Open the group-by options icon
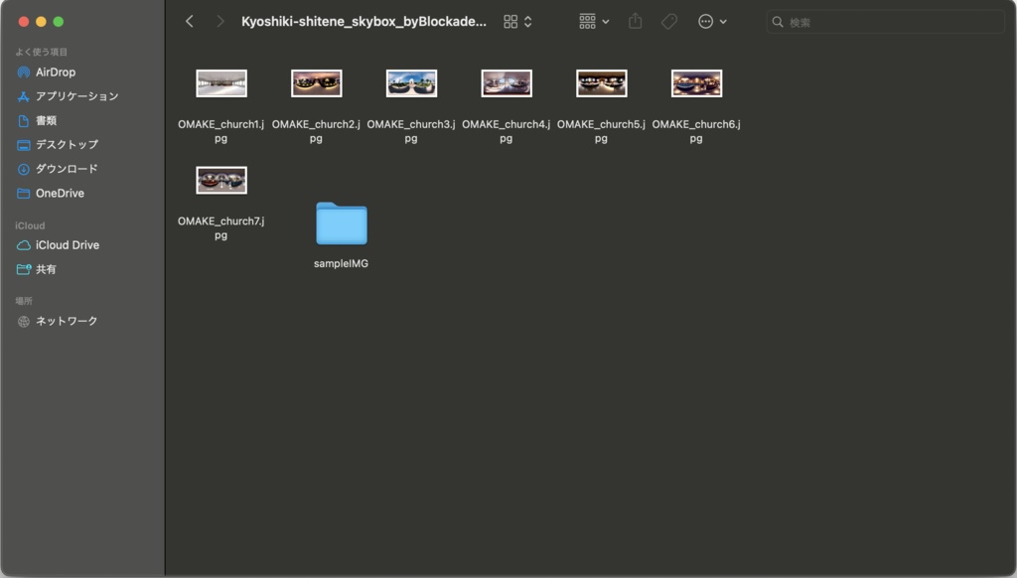Screen dimensions: 1017x578 (587, 22)
